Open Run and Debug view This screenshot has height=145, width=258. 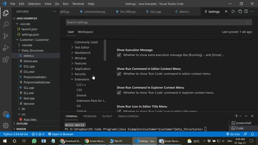coord(6,48)
